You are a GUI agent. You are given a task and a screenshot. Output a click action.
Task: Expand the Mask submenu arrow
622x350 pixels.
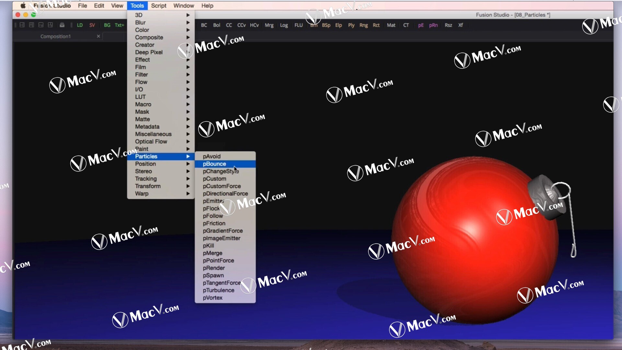point(188,112)
